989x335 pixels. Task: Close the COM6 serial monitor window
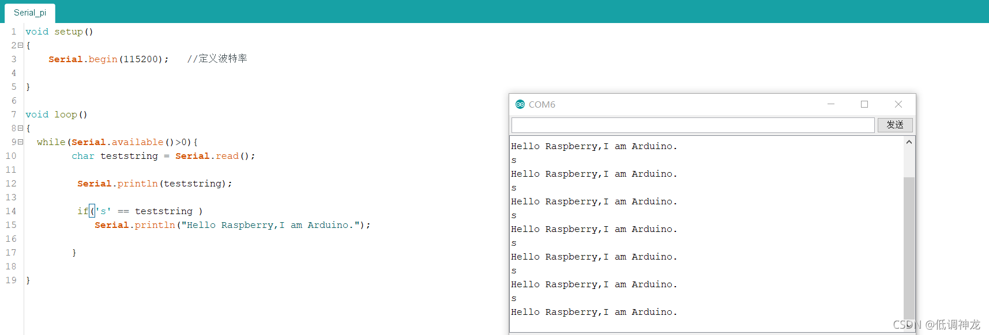[898, 104]
